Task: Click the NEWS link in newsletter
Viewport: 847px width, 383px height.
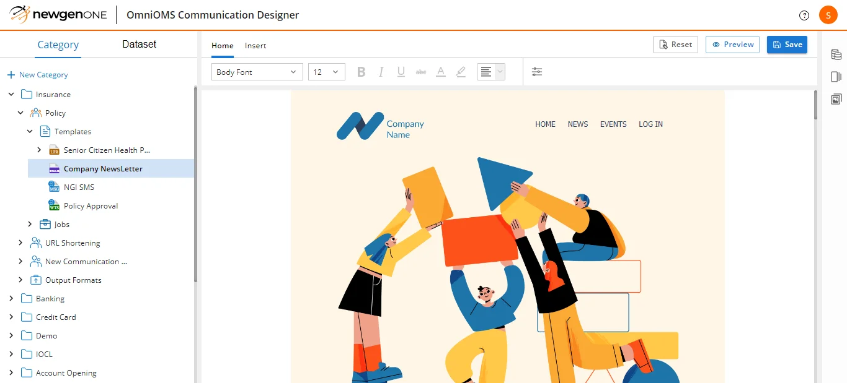Action: (578, 124)
